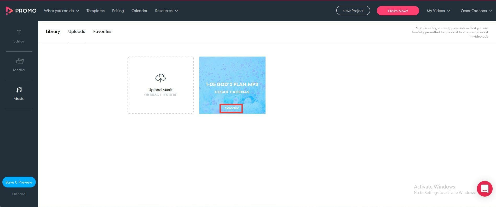This screenshot has width=496, height=207.
Task: Go to the Templates page
Action: 95,11
